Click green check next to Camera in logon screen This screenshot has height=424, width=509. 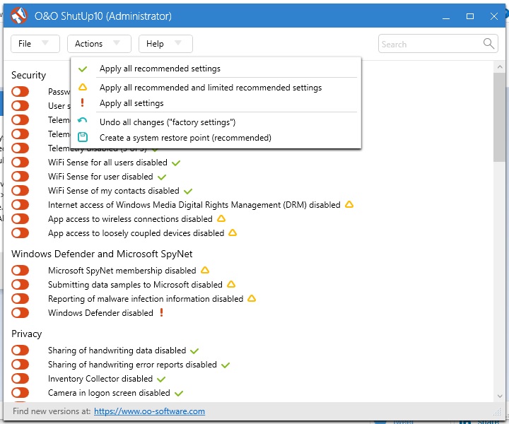179,394
